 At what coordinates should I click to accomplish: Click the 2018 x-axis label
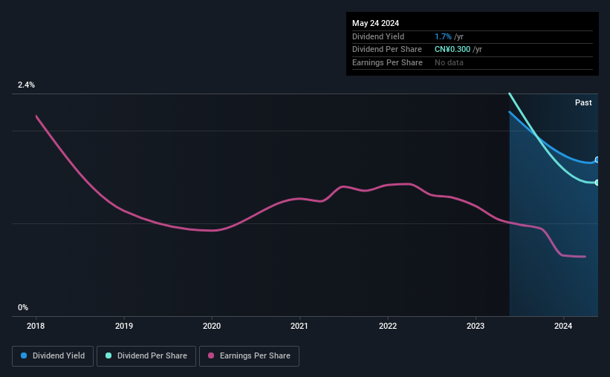click(36, 326)
